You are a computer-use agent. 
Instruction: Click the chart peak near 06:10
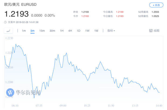[16, 44]
